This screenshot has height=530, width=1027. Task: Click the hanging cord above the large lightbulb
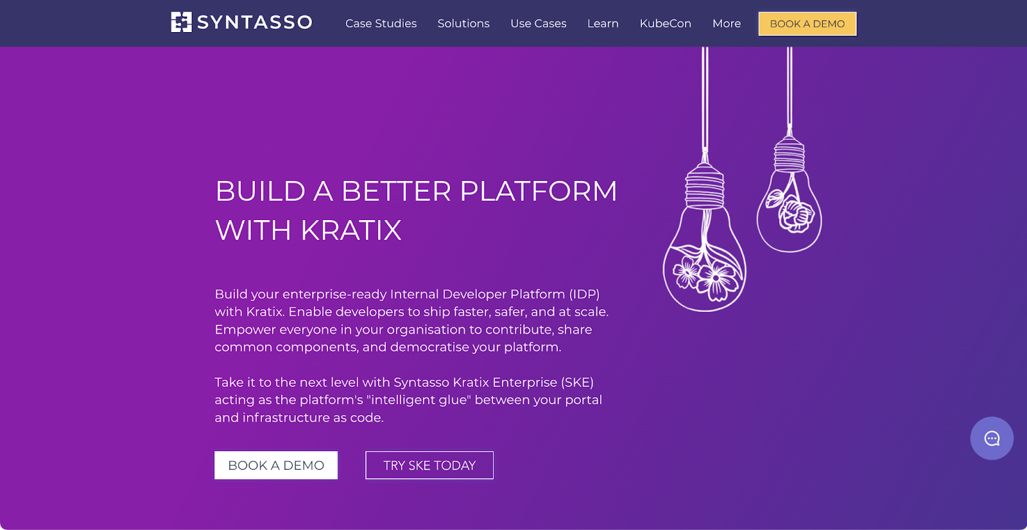(705, 96)
